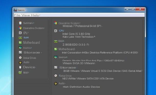Click the Graphics monitor icon in the sidebar
156x95 pixels.
point(20,48)
